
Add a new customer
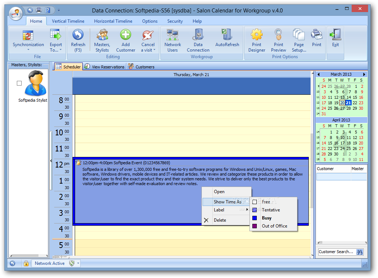pyautogui.click(x=126, y=40)
